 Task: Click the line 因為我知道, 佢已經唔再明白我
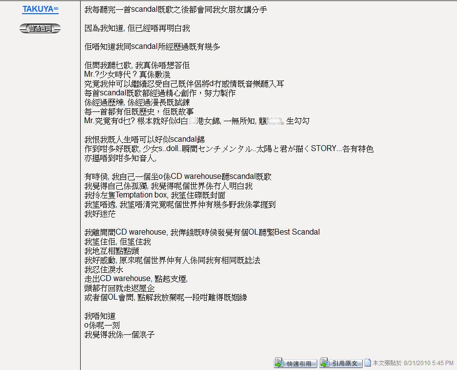point(137,28)
